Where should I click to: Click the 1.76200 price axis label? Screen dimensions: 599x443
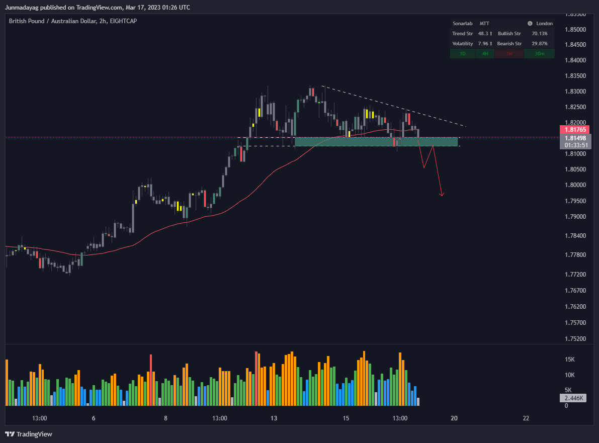coord(575,307)
